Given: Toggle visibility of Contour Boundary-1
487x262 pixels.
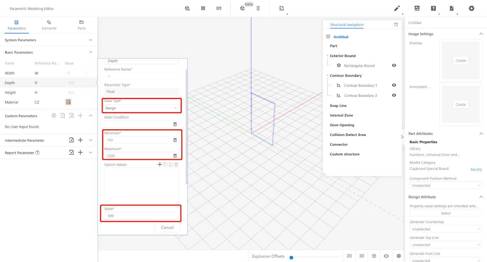Looking at the screenshot, I should tap(394, 85).
